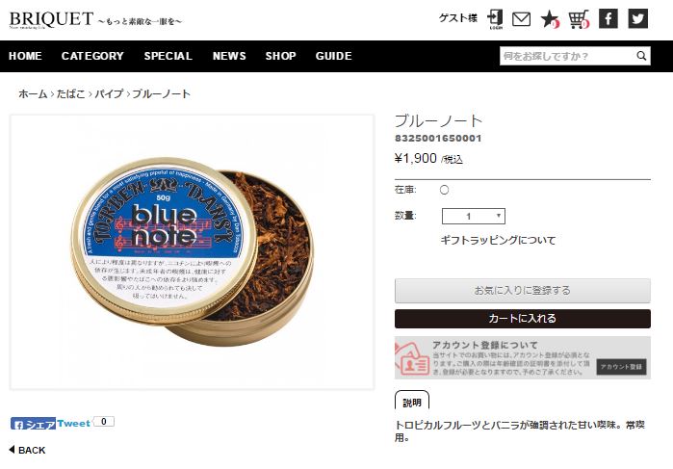Open ギフトラッピングについて link

click(x=498, y=240)
